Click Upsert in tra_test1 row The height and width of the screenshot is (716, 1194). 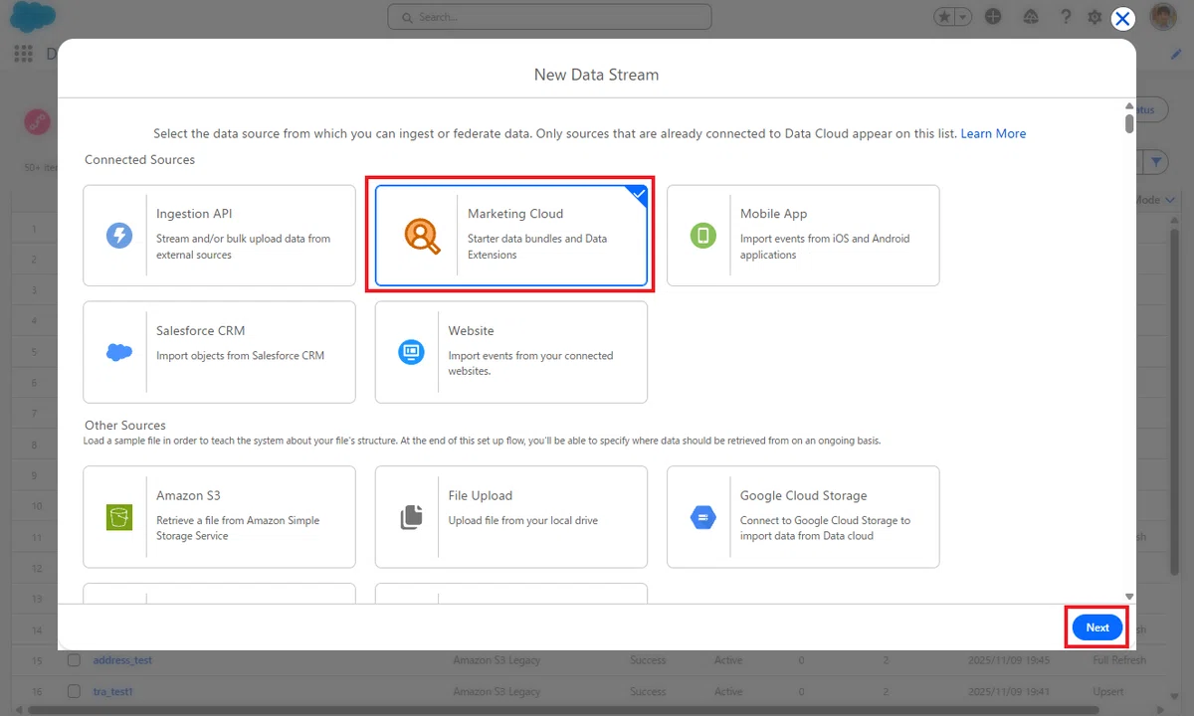pos(1108,691)
